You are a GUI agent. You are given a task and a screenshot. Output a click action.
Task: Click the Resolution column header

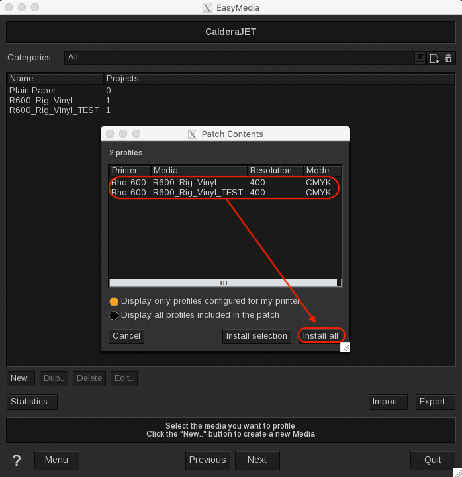(275, 171)
